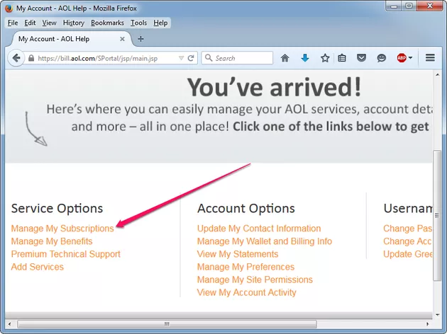Show bookmarks list icon

pos(342,58)
